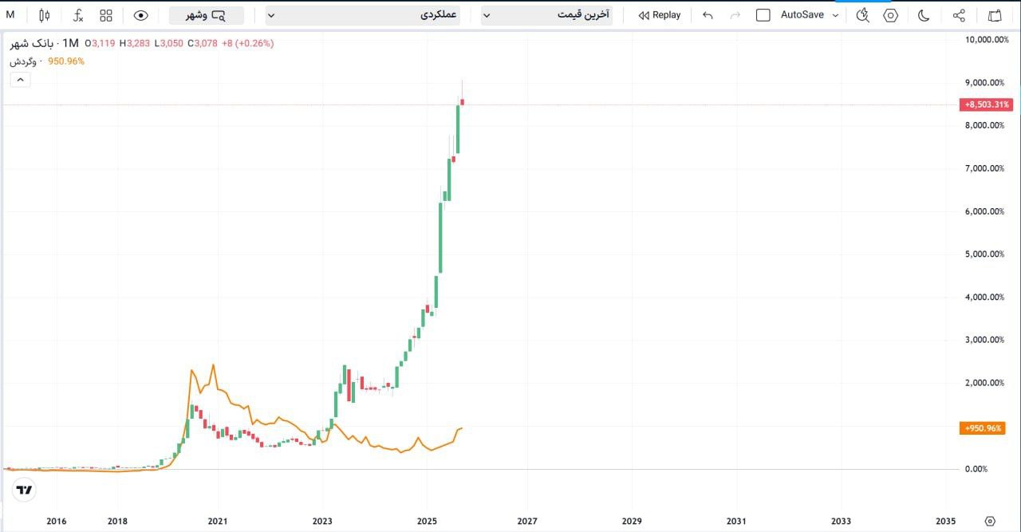1021x532 pixels.
Task: Expand the AutoSave layout dropdown arrow
Action: point(835,15)
